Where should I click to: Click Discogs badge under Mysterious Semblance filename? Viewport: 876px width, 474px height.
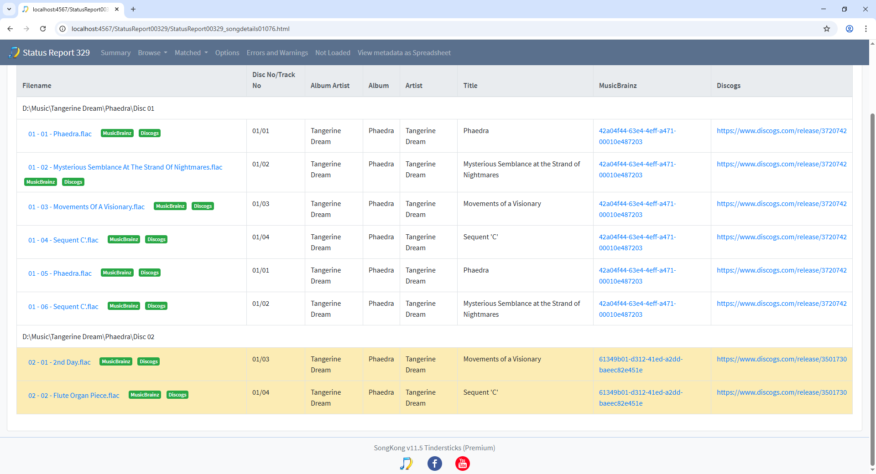pos(73,182)
